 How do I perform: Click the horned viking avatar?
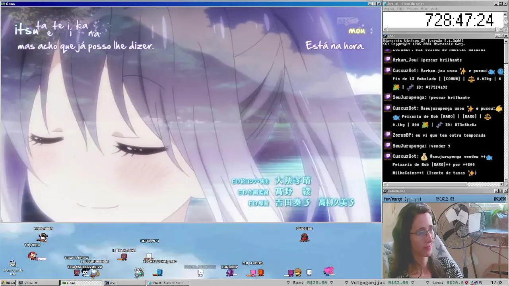click(x=139, y=272)
